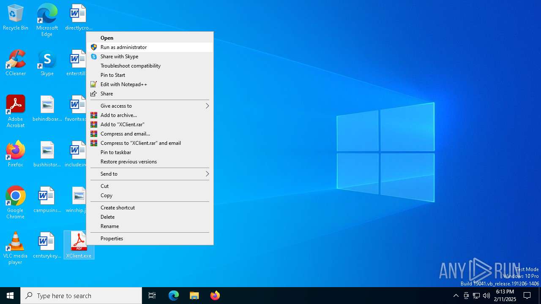Open Microsoft Edge from the taskbar
The image size is (541, 304).
[174, 296]
